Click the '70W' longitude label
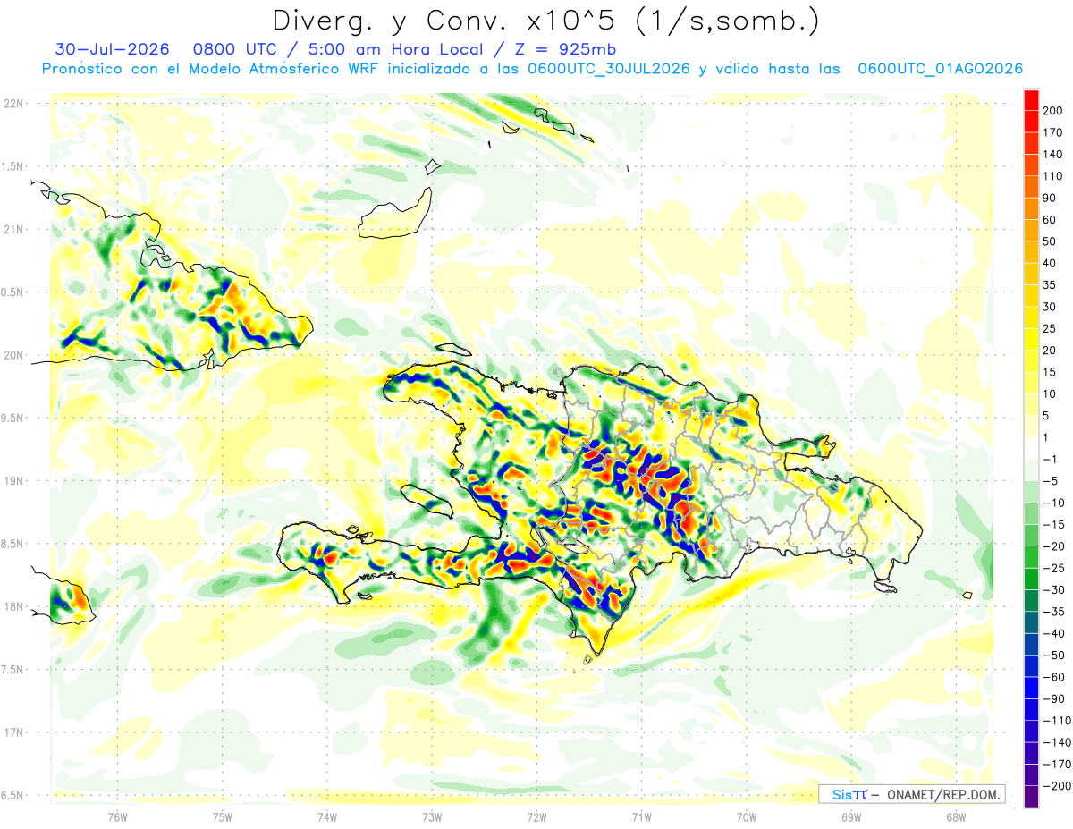This screenshot has height=829, width=1073. click(x=747, y=817)
